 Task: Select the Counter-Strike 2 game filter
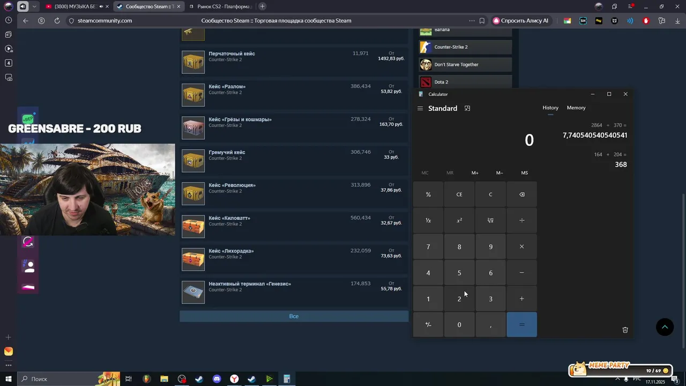pyautogui.click(x=465, y=47)
